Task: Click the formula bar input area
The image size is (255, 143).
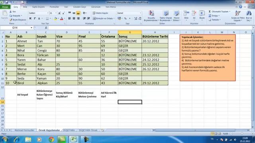Action: pyautogui.click(x=150, y=28)
